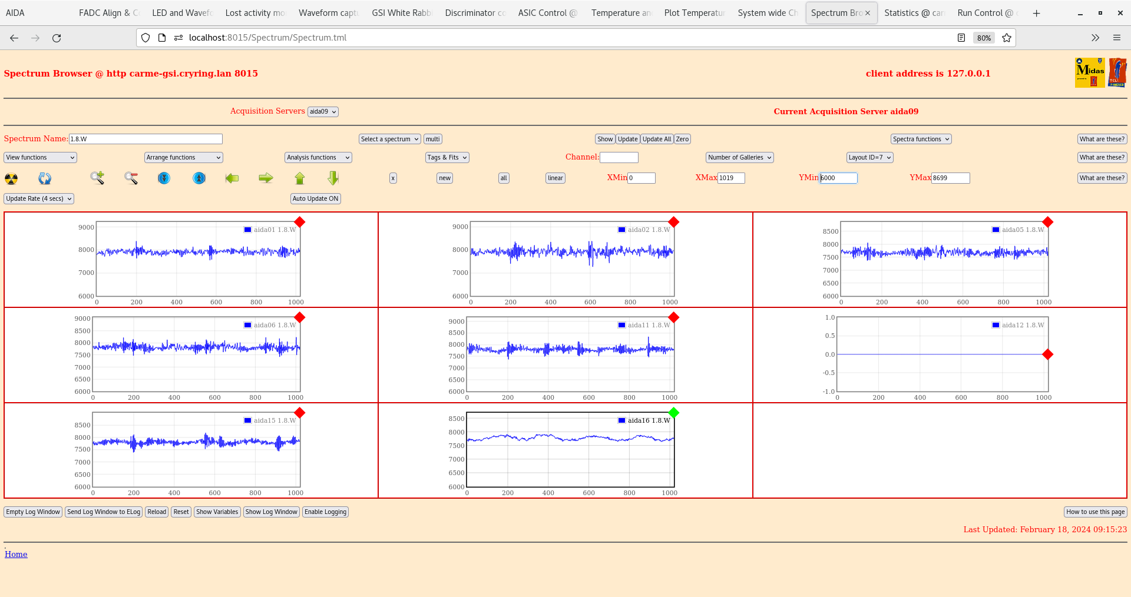Click the green up arrow icon
Viewport: 1131px width, 597px height.
[x=300, y=178]
